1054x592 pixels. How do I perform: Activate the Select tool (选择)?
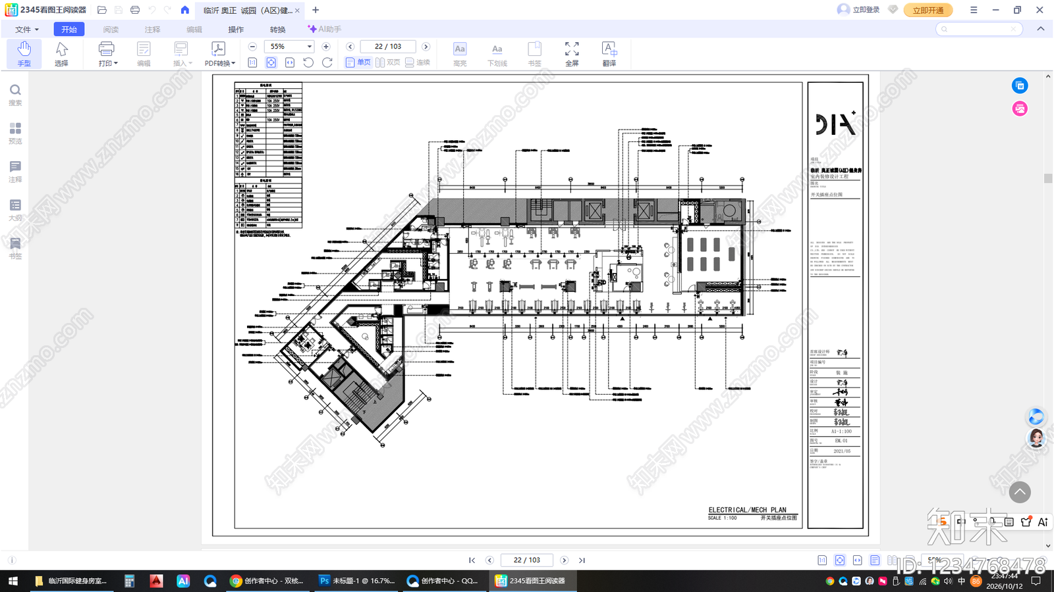[x=61, y=54]
